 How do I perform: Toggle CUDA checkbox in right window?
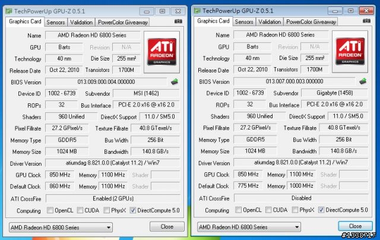coord(268,210)
